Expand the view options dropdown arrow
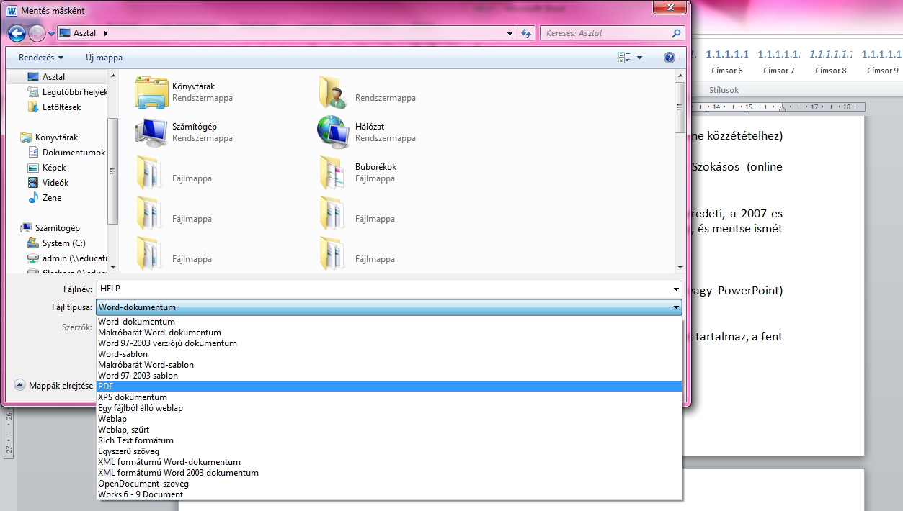 click(639, 58)
